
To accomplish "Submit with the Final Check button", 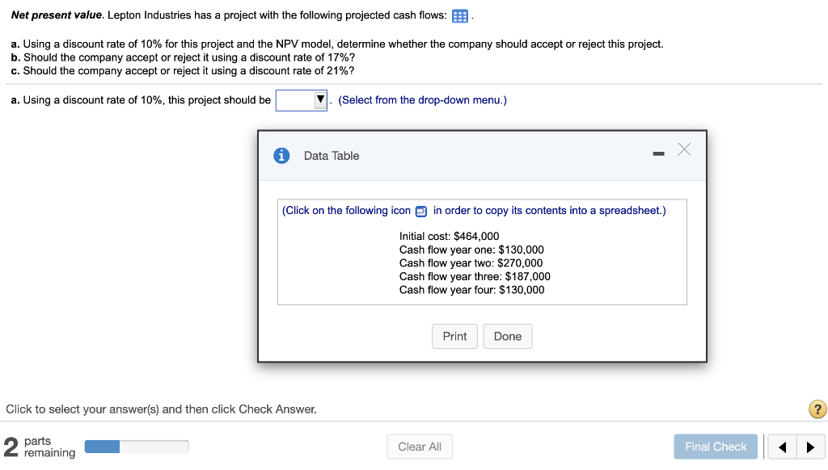I will pos(716,447).
